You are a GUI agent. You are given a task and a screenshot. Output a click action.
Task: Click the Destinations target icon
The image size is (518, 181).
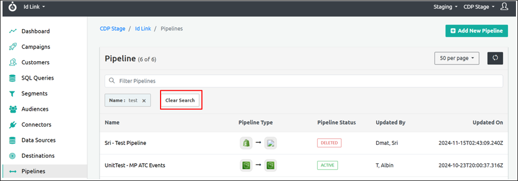click(x=13, y=155)
